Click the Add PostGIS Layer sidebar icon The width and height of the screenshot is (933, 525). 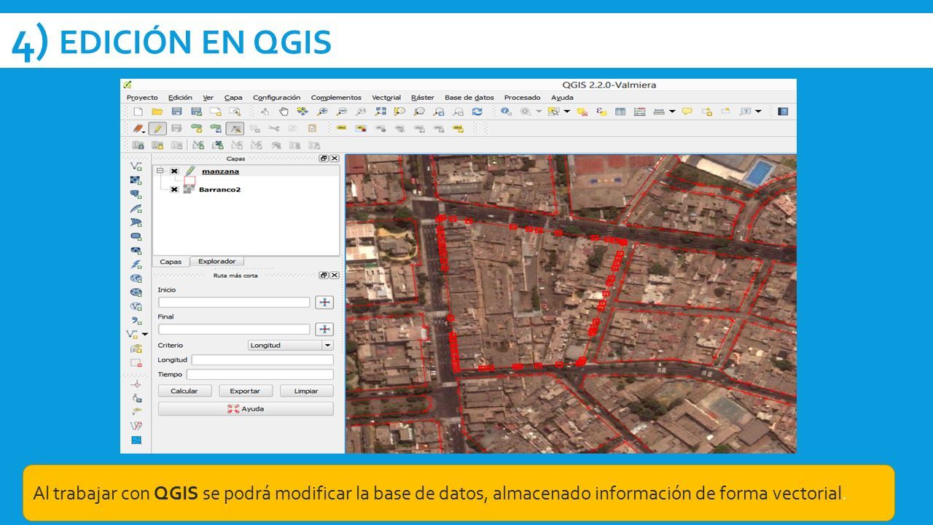click(x=136, y=194)
